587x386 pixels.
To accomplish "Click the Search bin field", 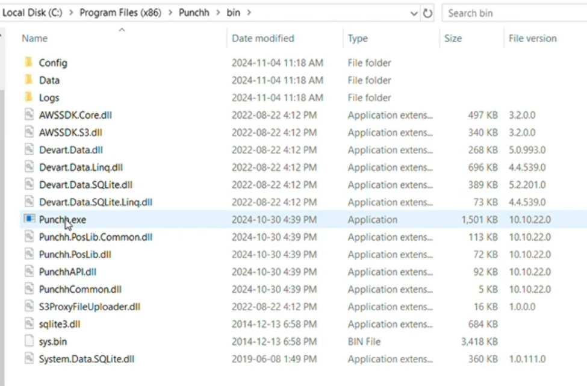I will click(514, 13).
